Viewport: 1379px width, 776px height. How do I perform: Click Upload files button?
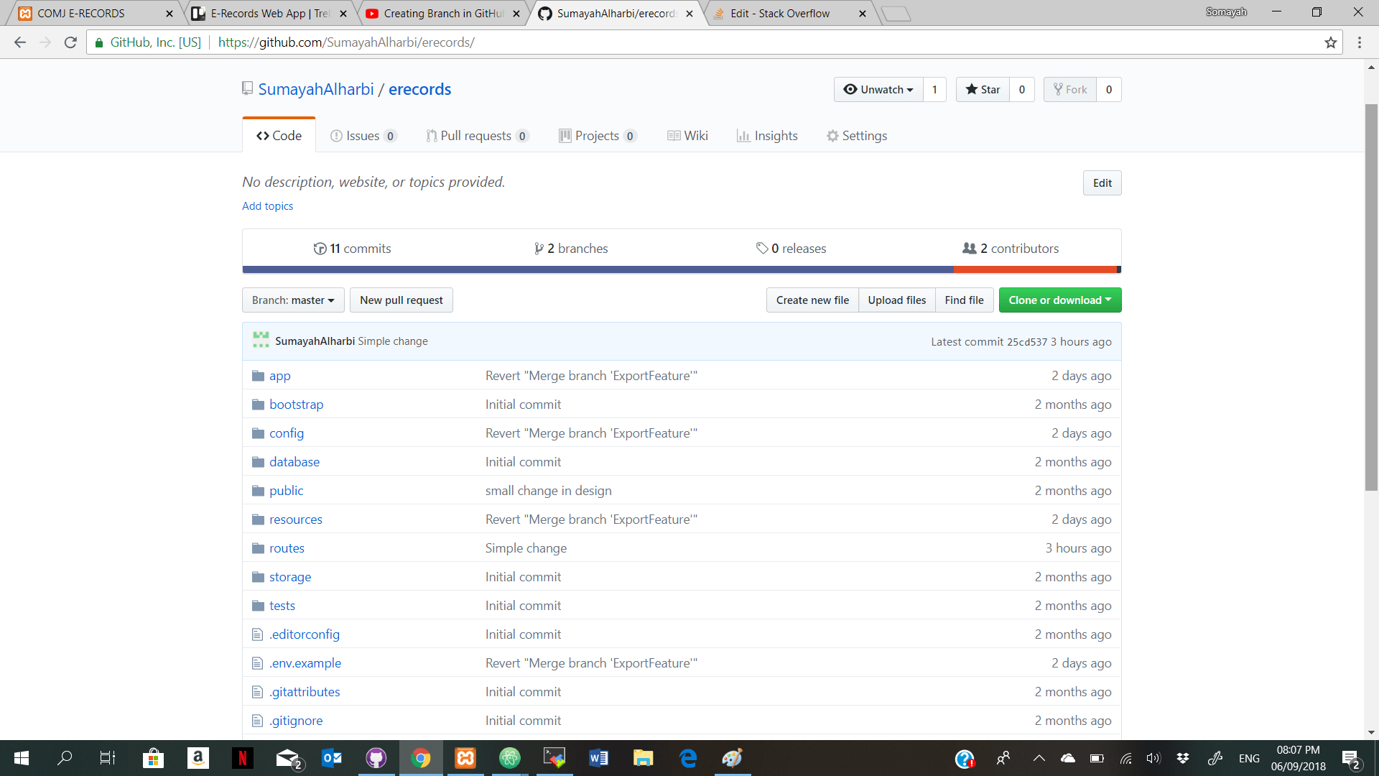(897, 300)
